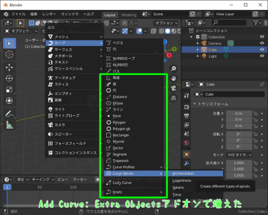The height and width of the screenshot is (215, 268).
Task: Click the outliner search field
Action: tap(229, 23)
